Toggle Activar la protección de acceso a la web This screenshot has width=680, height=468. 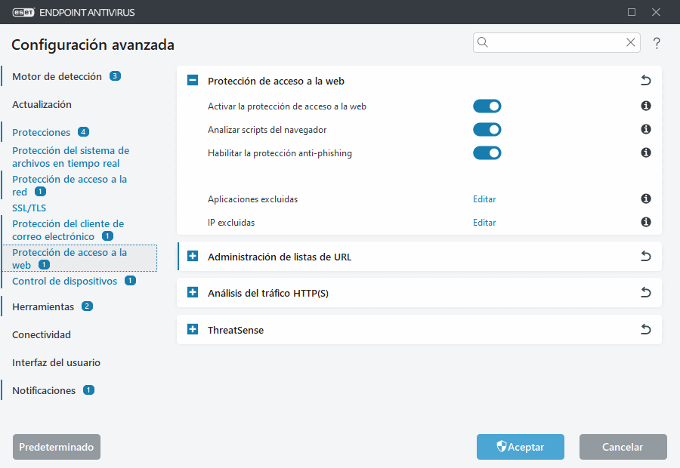(x=487, y=106)
